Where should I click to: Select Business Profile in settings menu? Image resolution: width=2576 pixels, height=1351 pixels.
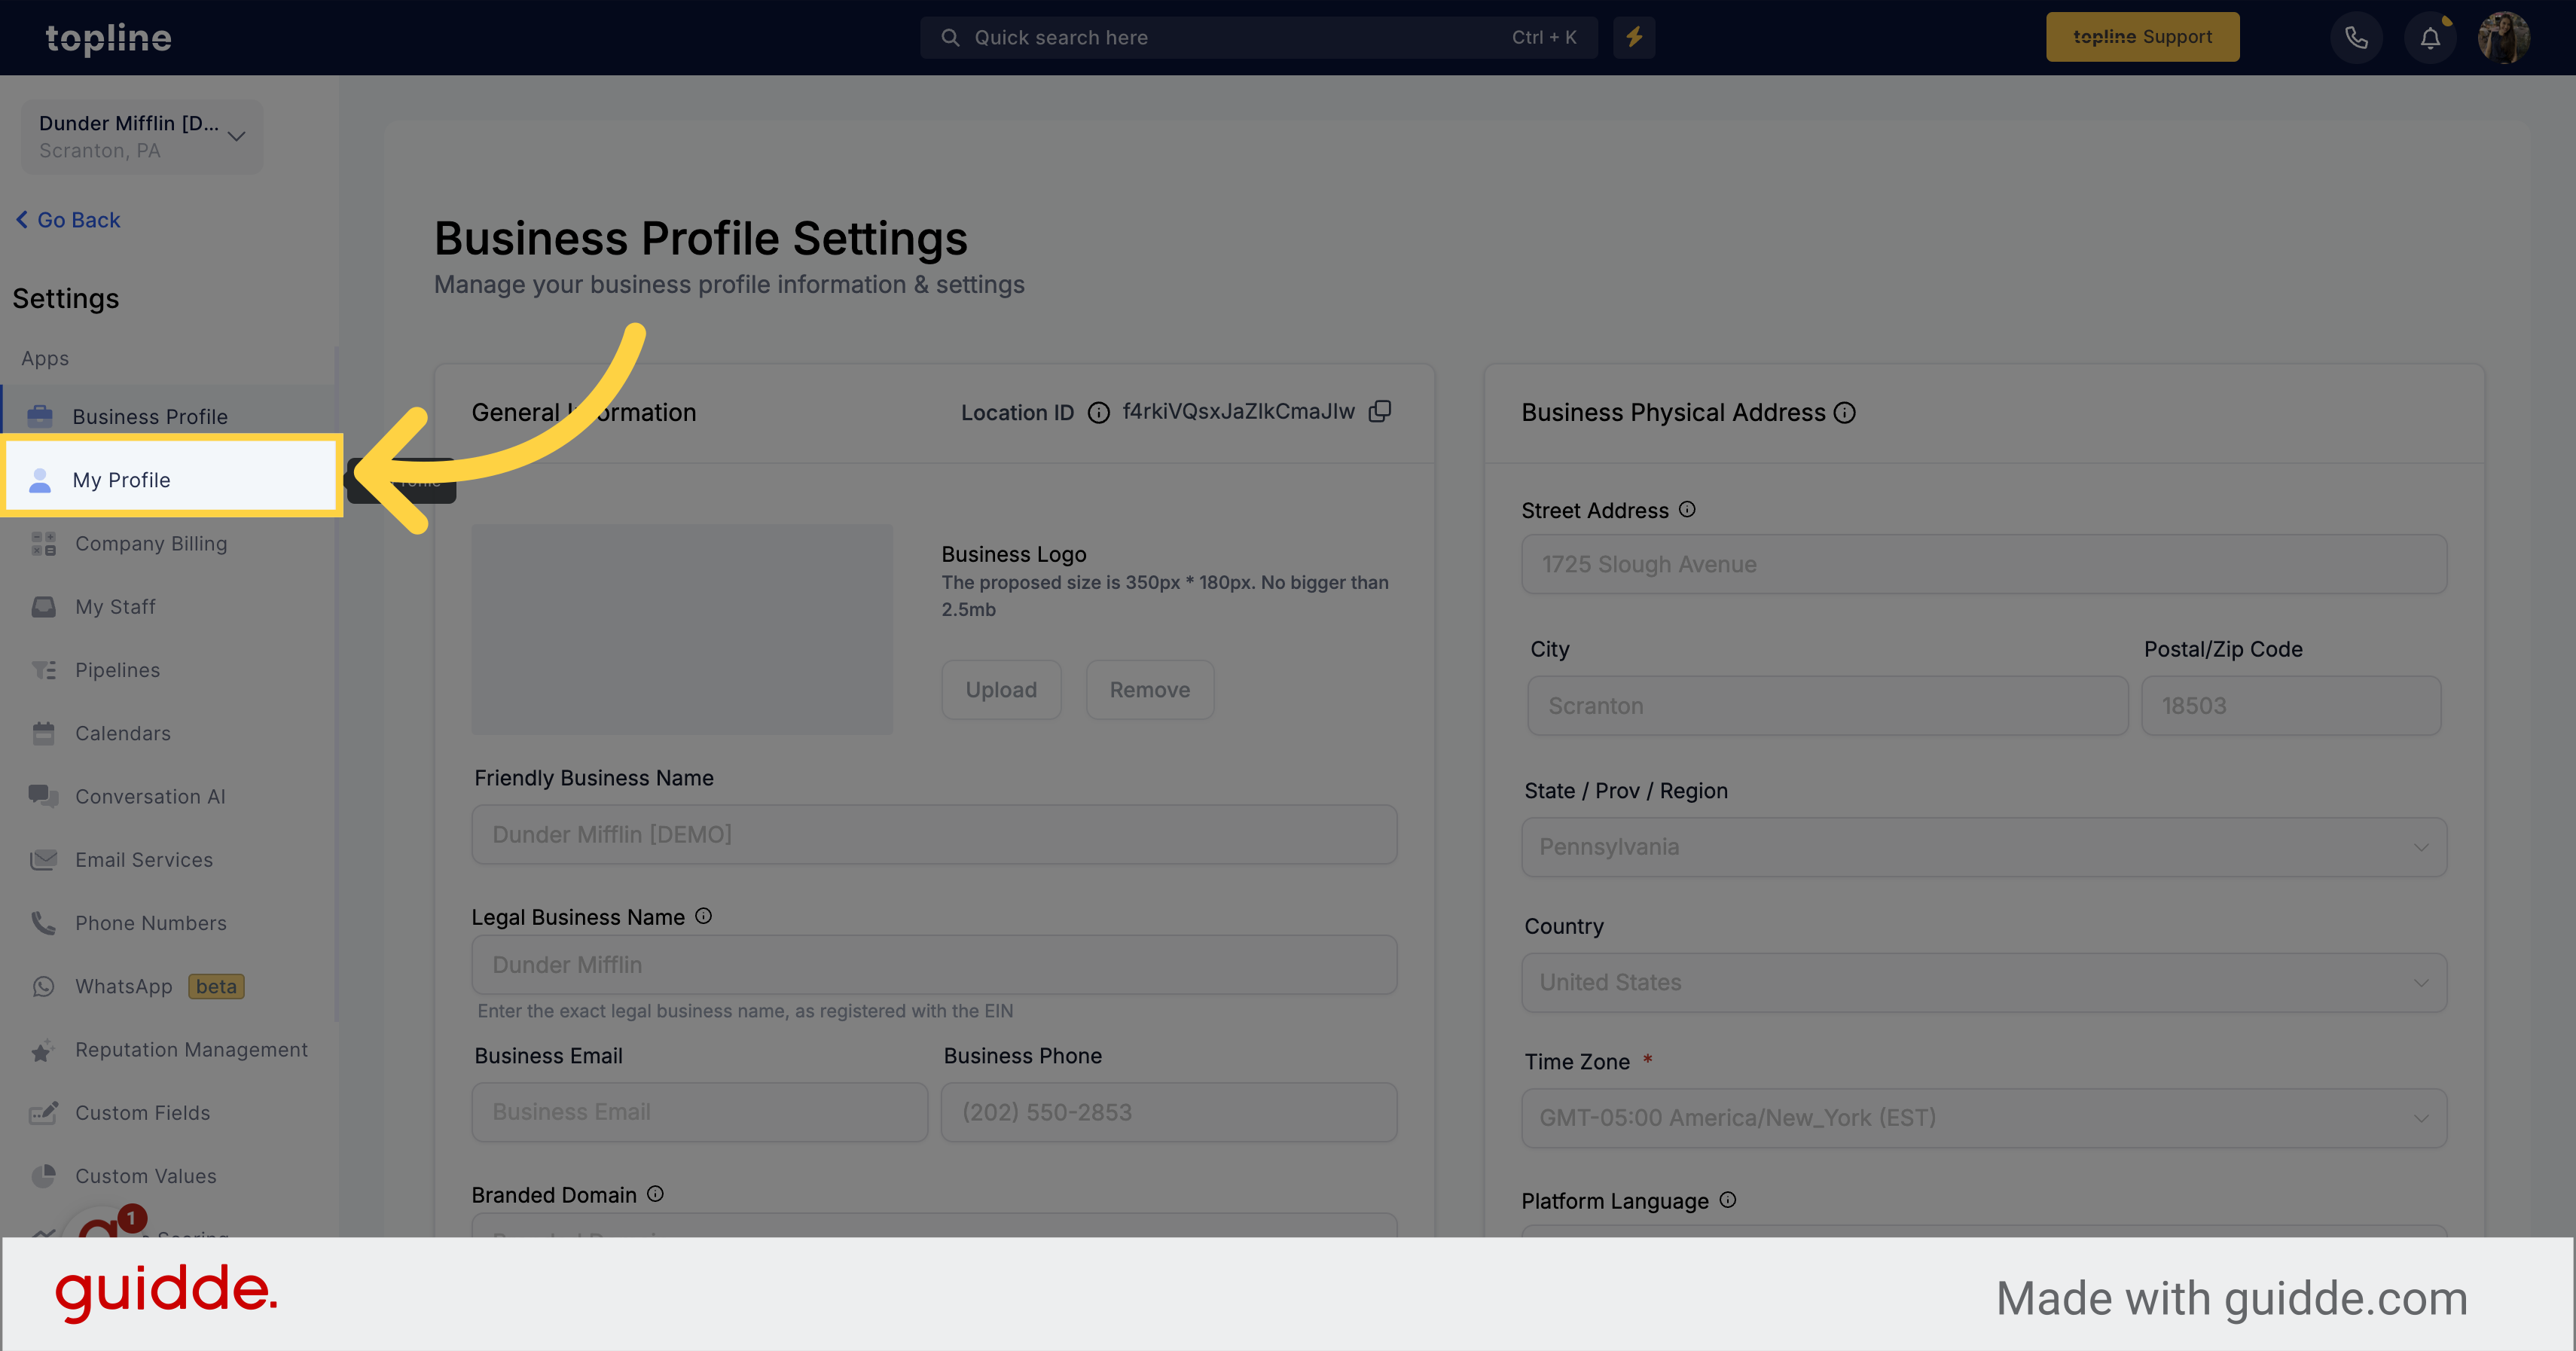168,416
